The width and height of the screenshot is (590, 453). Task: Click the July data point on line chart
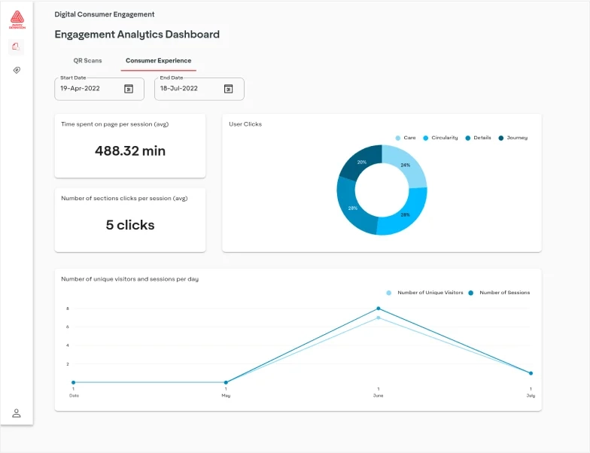[531, 373]
